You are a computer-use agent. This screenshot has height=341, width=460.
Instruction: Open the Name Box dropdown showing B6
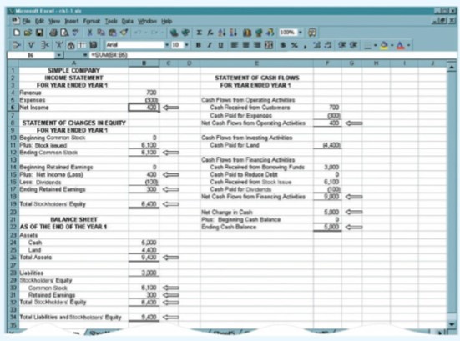(x=58, y=55)
